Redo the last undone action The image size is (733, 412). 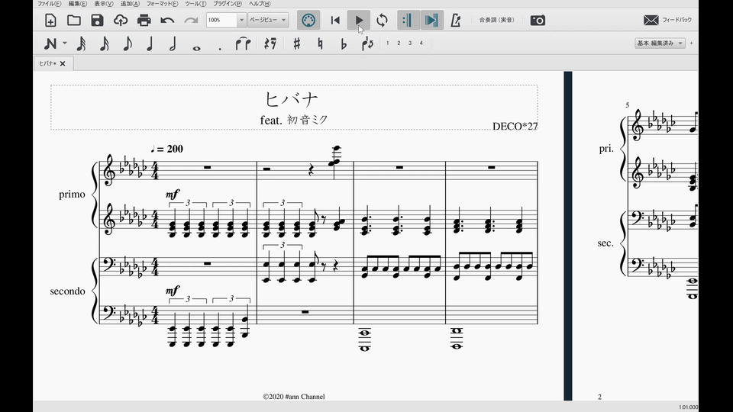click(191, 20)
